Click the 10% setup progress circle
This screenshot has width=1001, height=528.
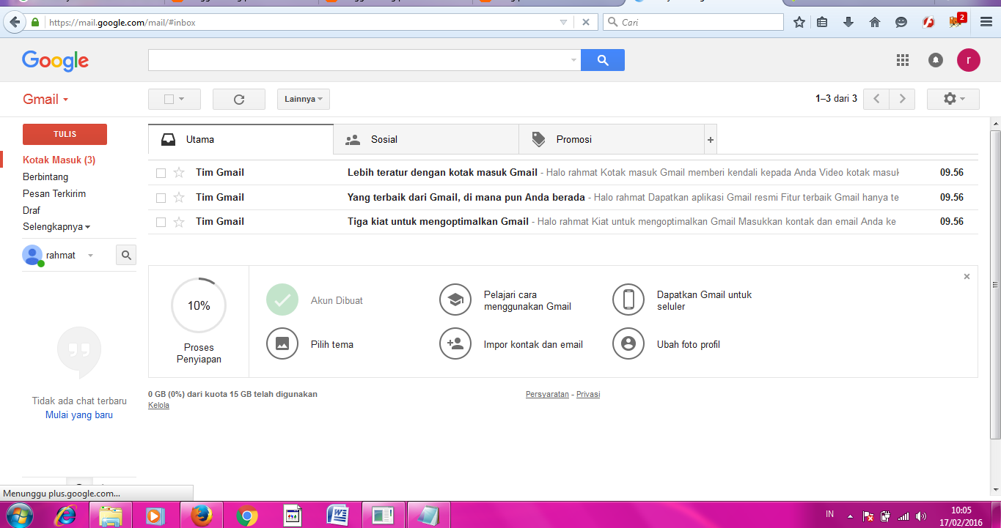(199, 305)
